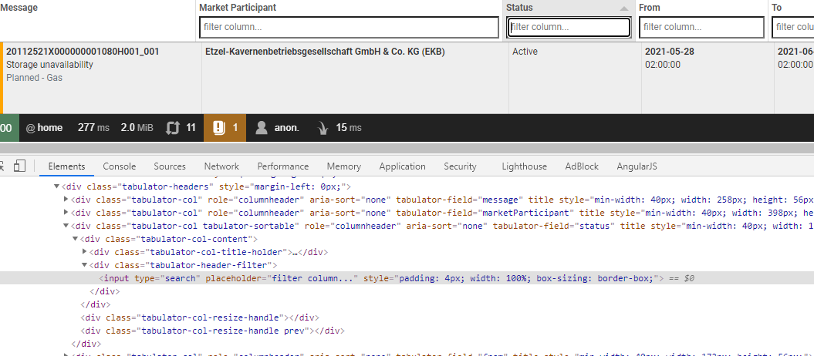Image resolution: width=814 pixels, height=356 pixels.
Task: Select message ID 20112521X000000001080H001_001
Action: point(83,52)
